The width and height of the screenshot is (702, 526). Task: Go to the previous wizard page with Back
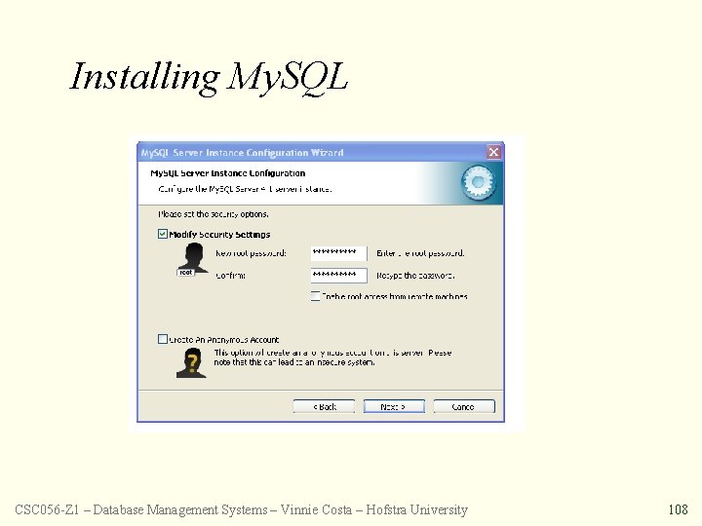pyautogui.click(x=324, y=406)
